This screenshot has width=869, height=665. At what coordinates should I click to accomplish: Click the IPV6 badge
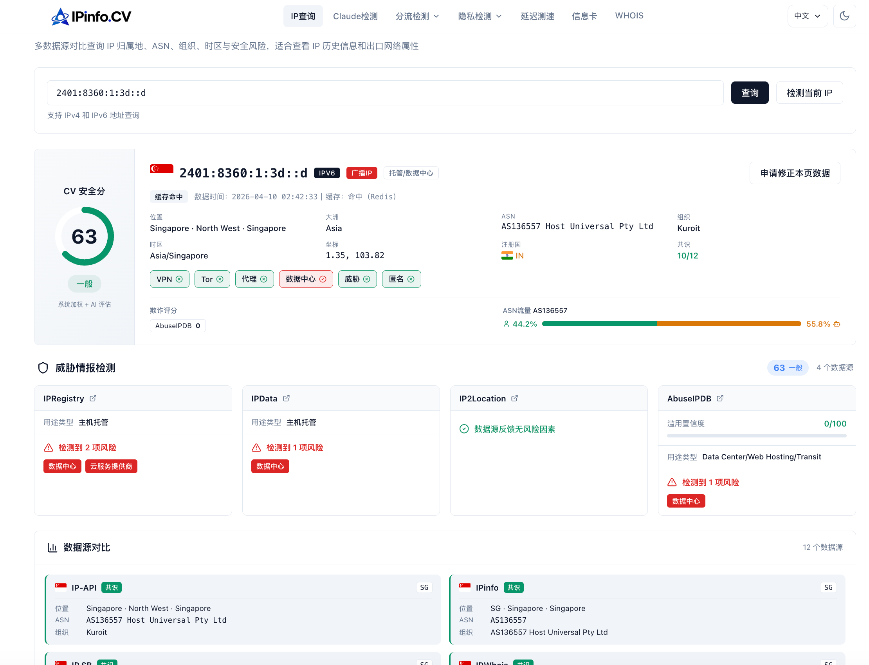tap(327, 173)
